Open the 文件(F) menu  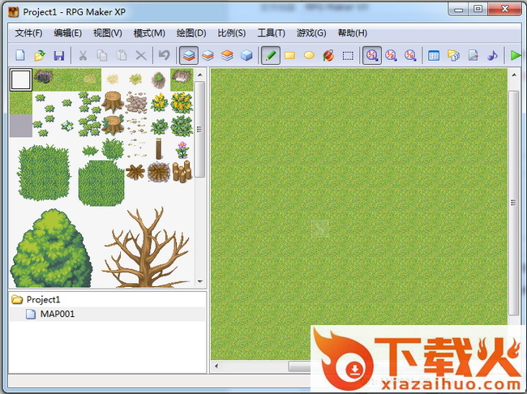28,33
